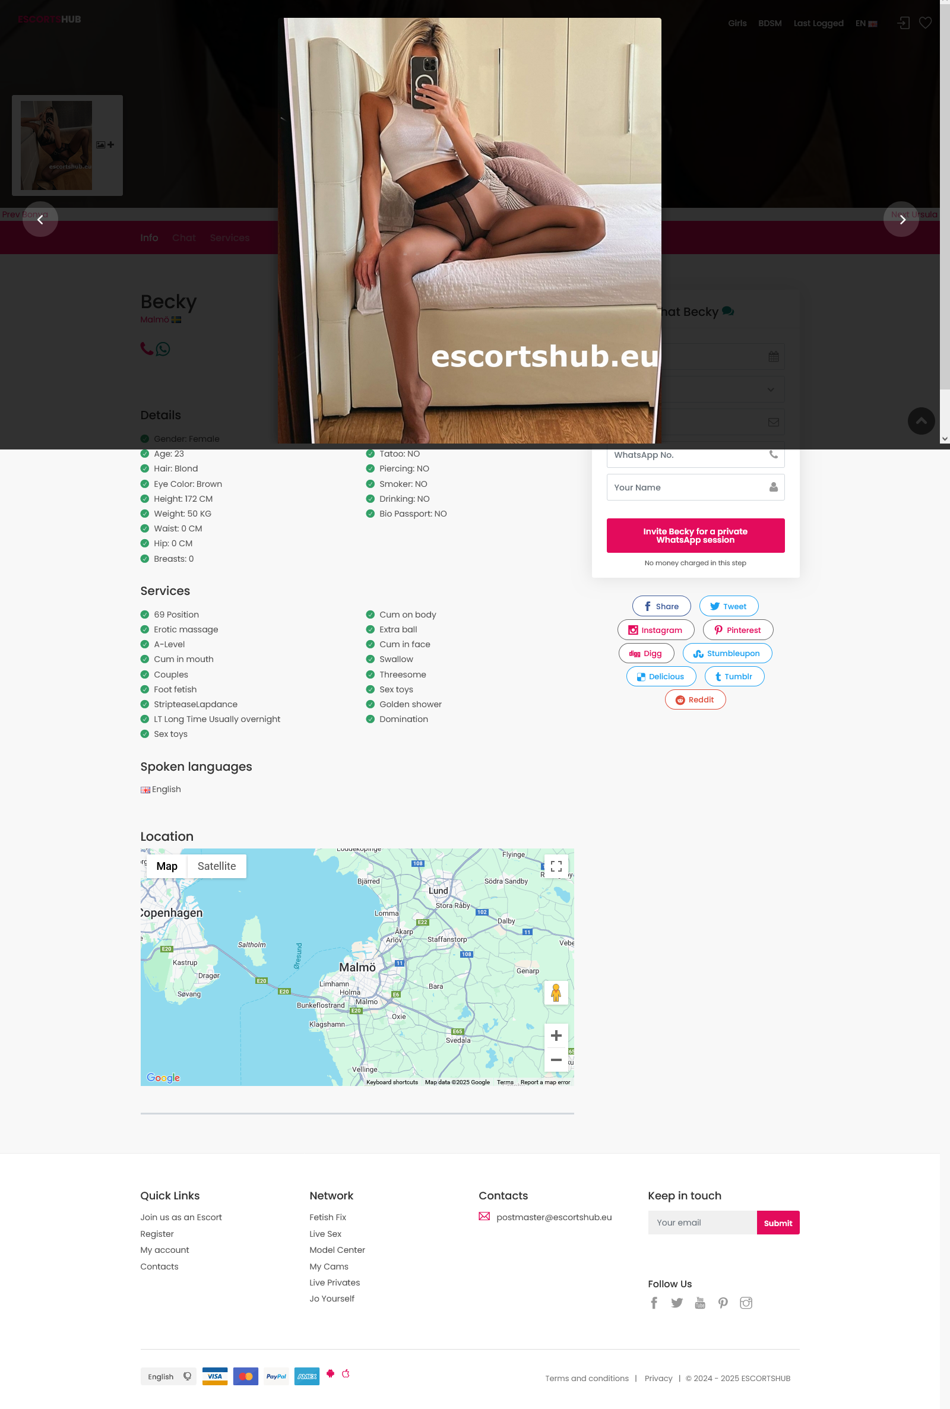Click the Street View pegman on the map
This screenshot has width=950, height=1409.
[556, 992]
